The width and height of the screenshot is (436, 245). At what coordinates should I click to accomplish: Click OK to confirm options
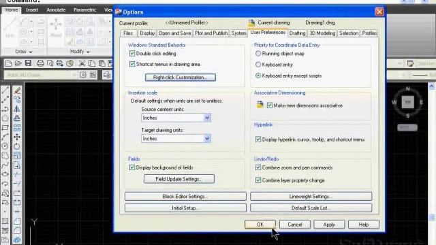pos(260,225)
